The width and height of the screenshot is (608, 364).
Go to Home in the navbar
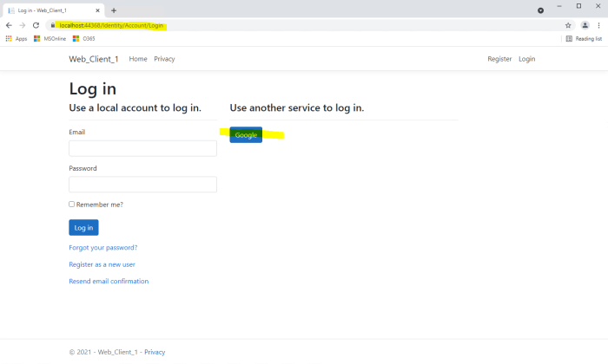138,59
